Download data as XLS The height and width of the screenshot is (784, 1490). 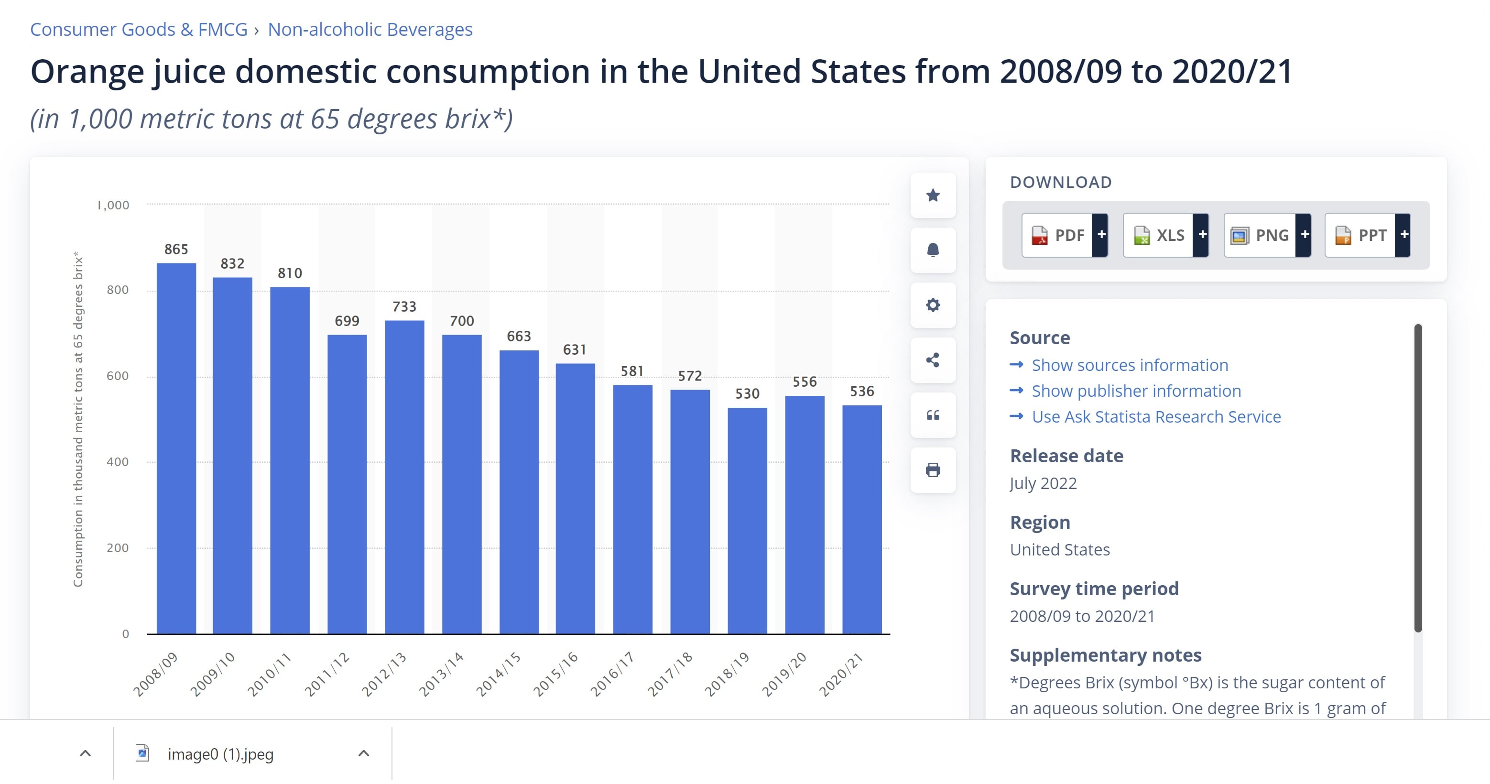1159,235
